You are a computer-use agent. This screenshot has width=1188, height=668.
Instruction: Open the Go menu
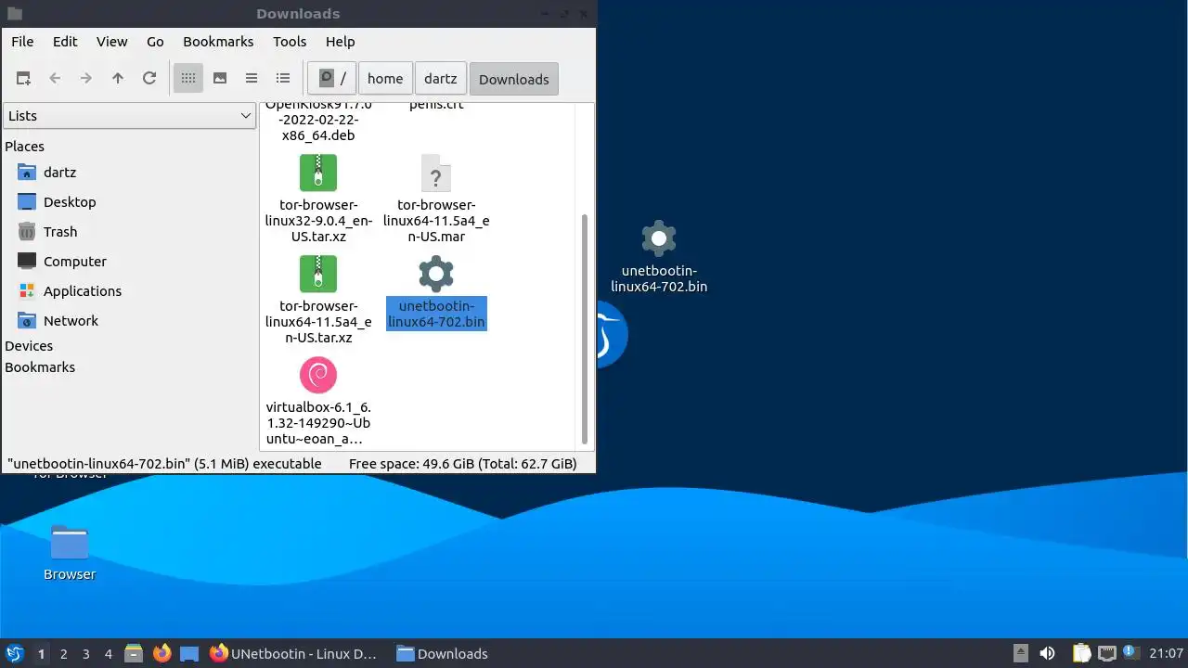coord(155,42)
